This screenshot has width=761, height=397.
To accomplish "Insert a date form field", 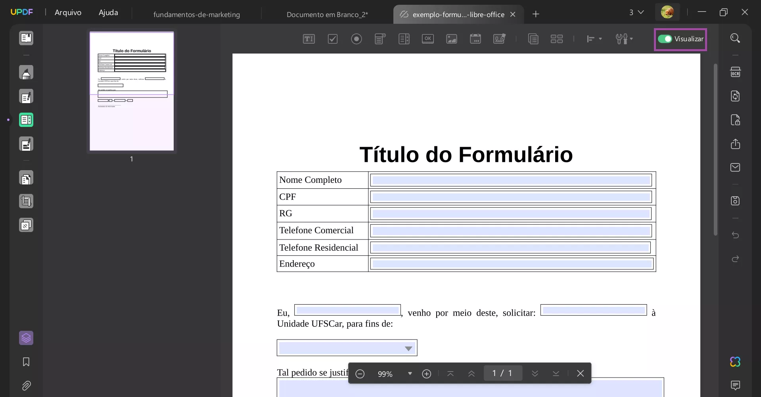I will (475, 39).
